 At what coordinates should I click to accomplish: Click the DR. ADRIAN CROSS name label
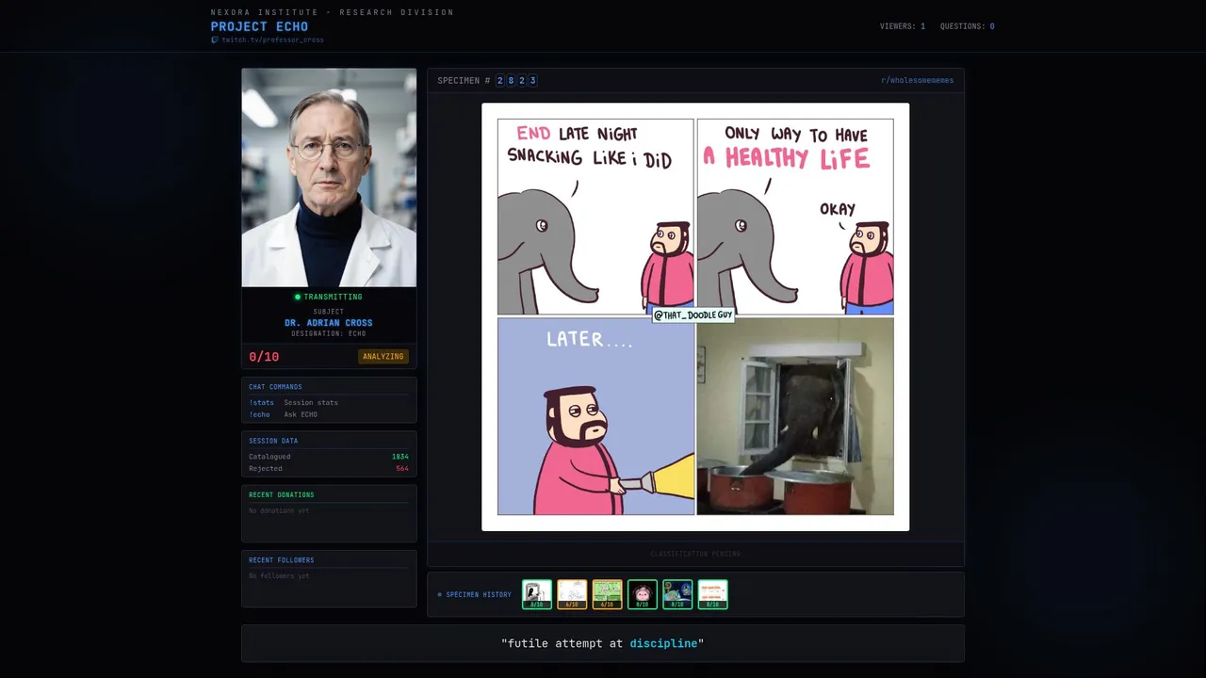click(x=329, y=323)
